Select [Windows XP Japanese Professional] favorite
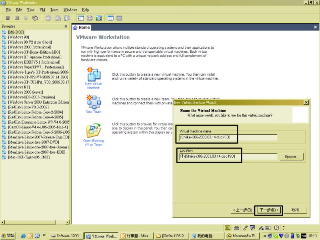Viewport: 320px width, 240px height. point(35,57)
